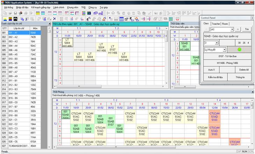Switch to the Teacher tab
Image resolution: width=255 pixels, height=154 pixels.
point(216,24)
